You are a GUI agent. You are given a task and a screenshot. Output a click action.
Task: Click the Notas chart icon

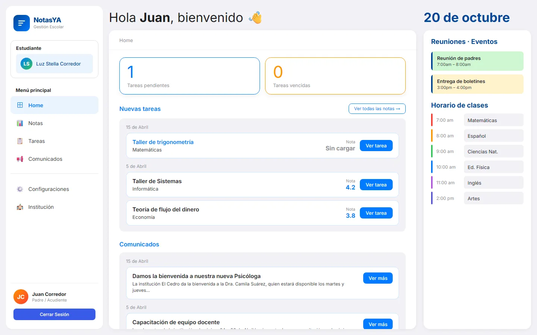coord(20,123)
